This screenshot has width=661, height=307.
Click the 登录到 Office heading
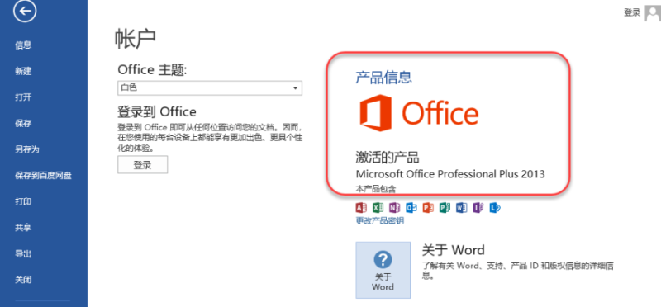coord(157,112)
